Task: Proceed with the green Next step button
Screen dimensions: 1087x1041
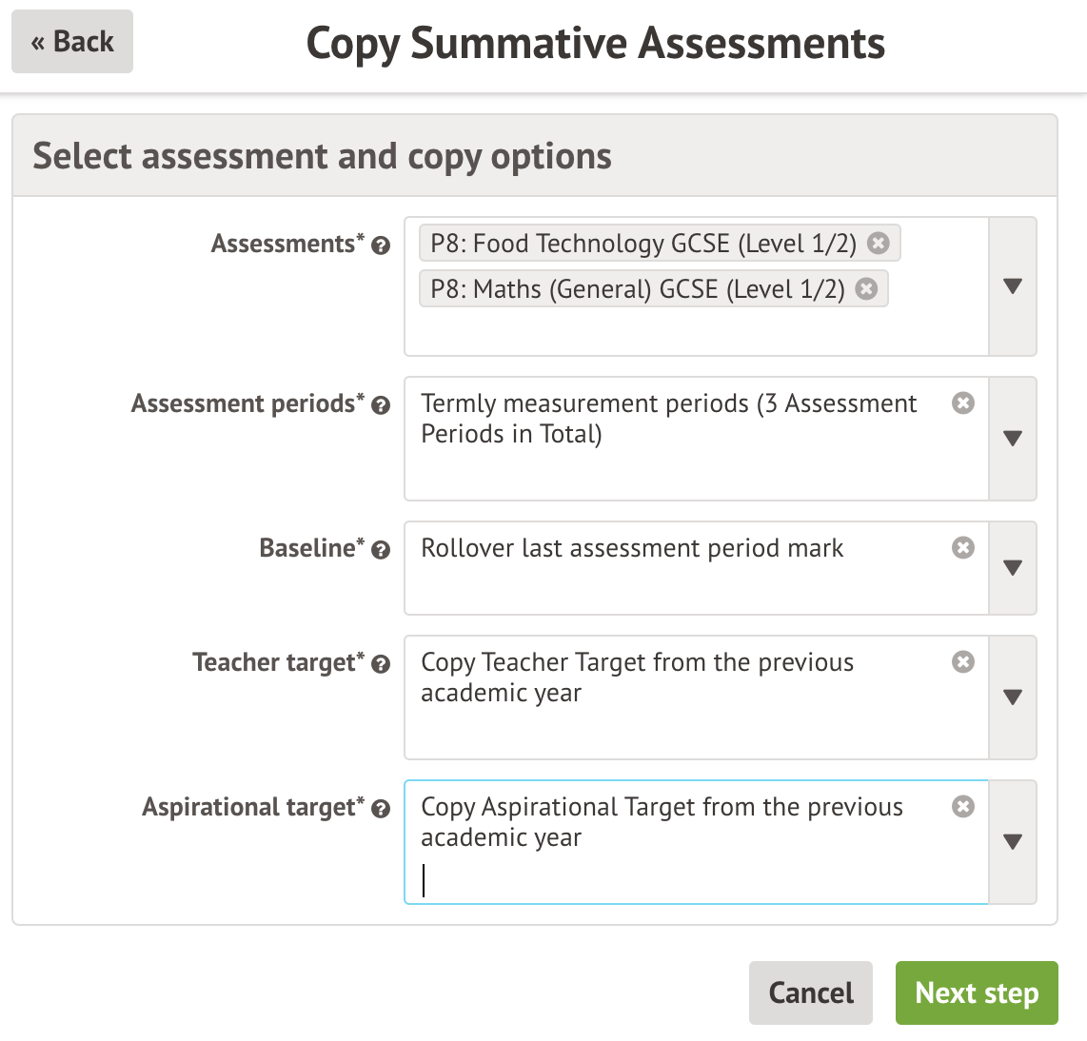Action: point(977,993)
